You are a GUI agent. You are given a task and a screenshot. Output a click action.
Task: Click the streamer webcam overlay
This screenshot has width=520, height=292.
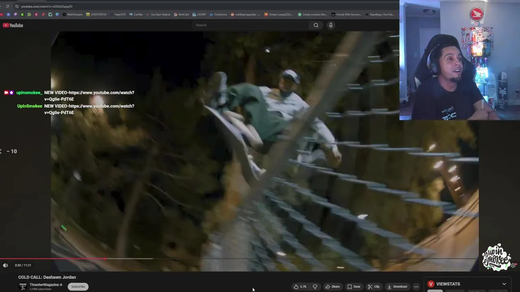tap(459, 60)
